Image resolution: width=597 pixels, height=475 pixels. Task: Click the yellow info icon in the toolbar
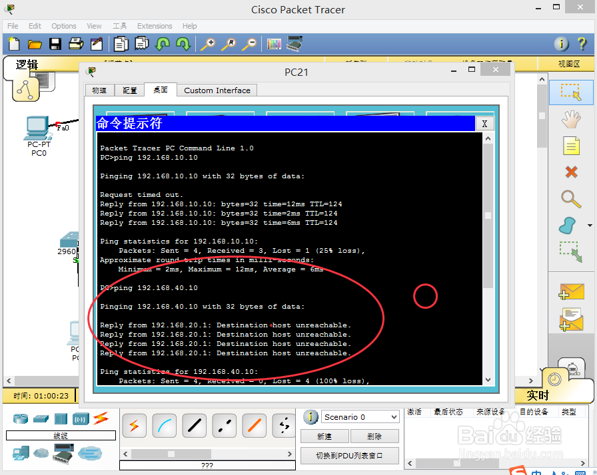[561, 44]
